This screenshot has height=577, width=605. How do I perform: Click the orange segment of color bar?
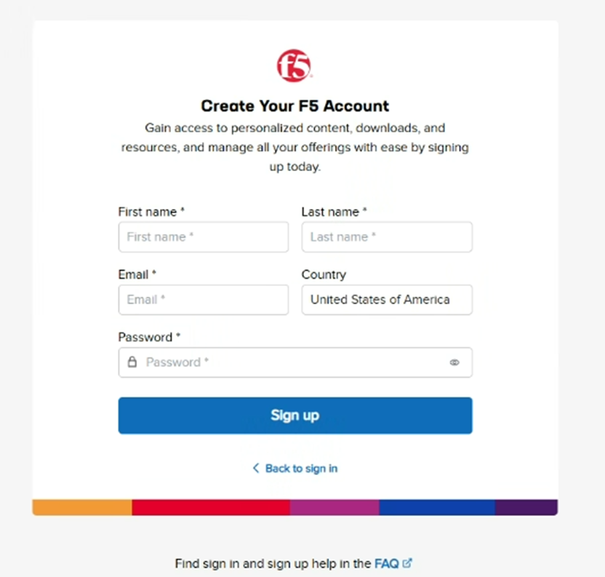(82, 507)
